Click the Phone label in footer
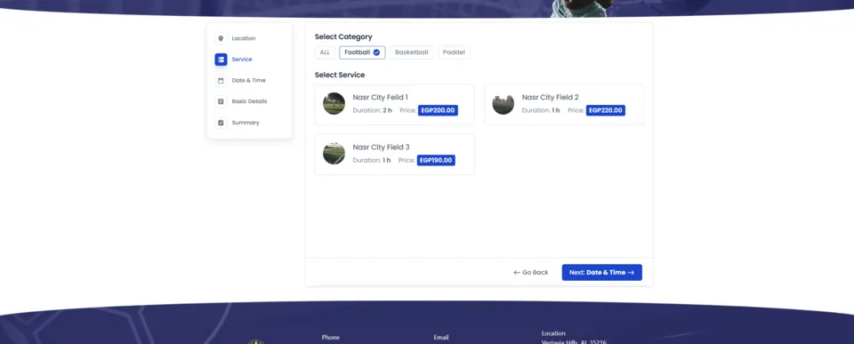854x344 pixels. [331, 338]
